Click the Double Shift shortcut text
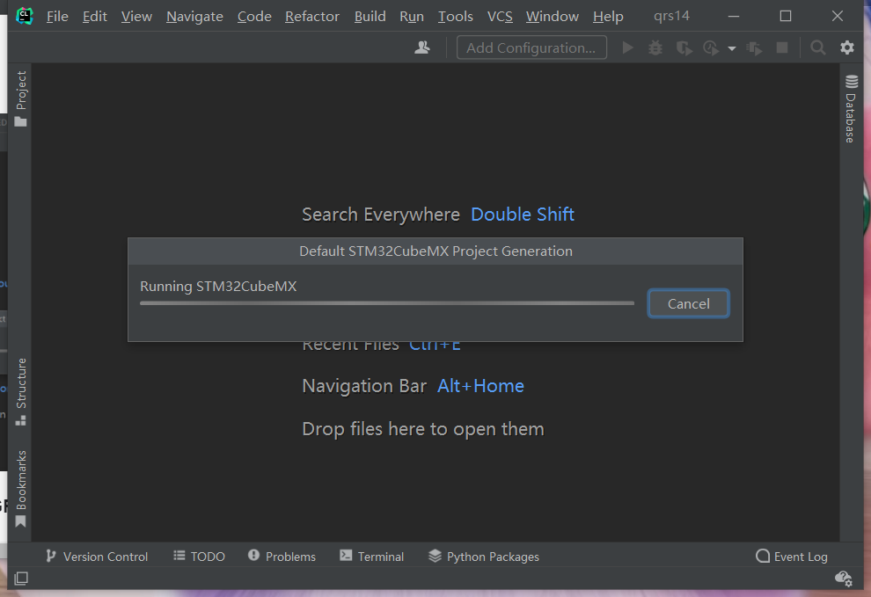Image resolution: width=871 pixels, height=597 pixels. coord(522,215)
